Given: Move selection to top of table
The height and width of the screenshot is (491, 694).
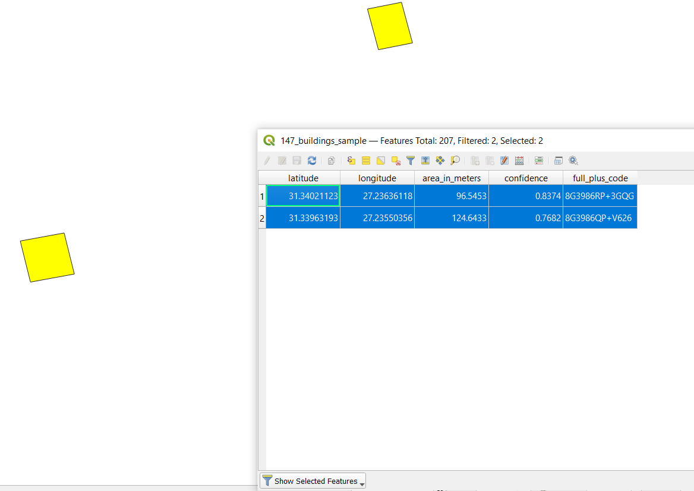Looking at the screenshot, I should coord(425,160).
